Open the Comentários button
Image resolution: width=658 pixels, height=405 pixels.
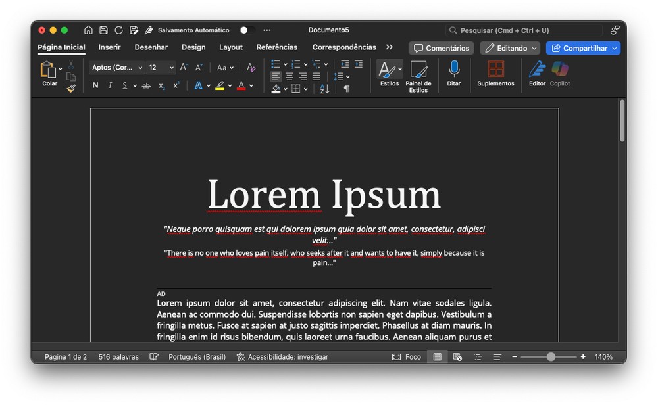pyautogui.click(x=442, y=48)
